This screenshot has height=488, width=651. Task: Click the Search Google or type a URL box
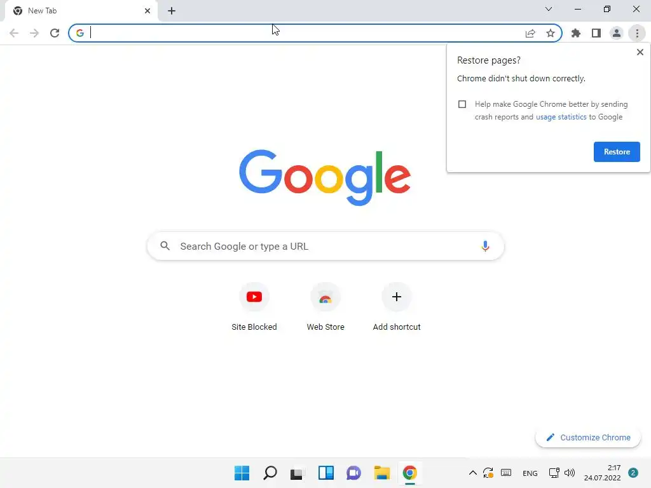coord(325,247)
